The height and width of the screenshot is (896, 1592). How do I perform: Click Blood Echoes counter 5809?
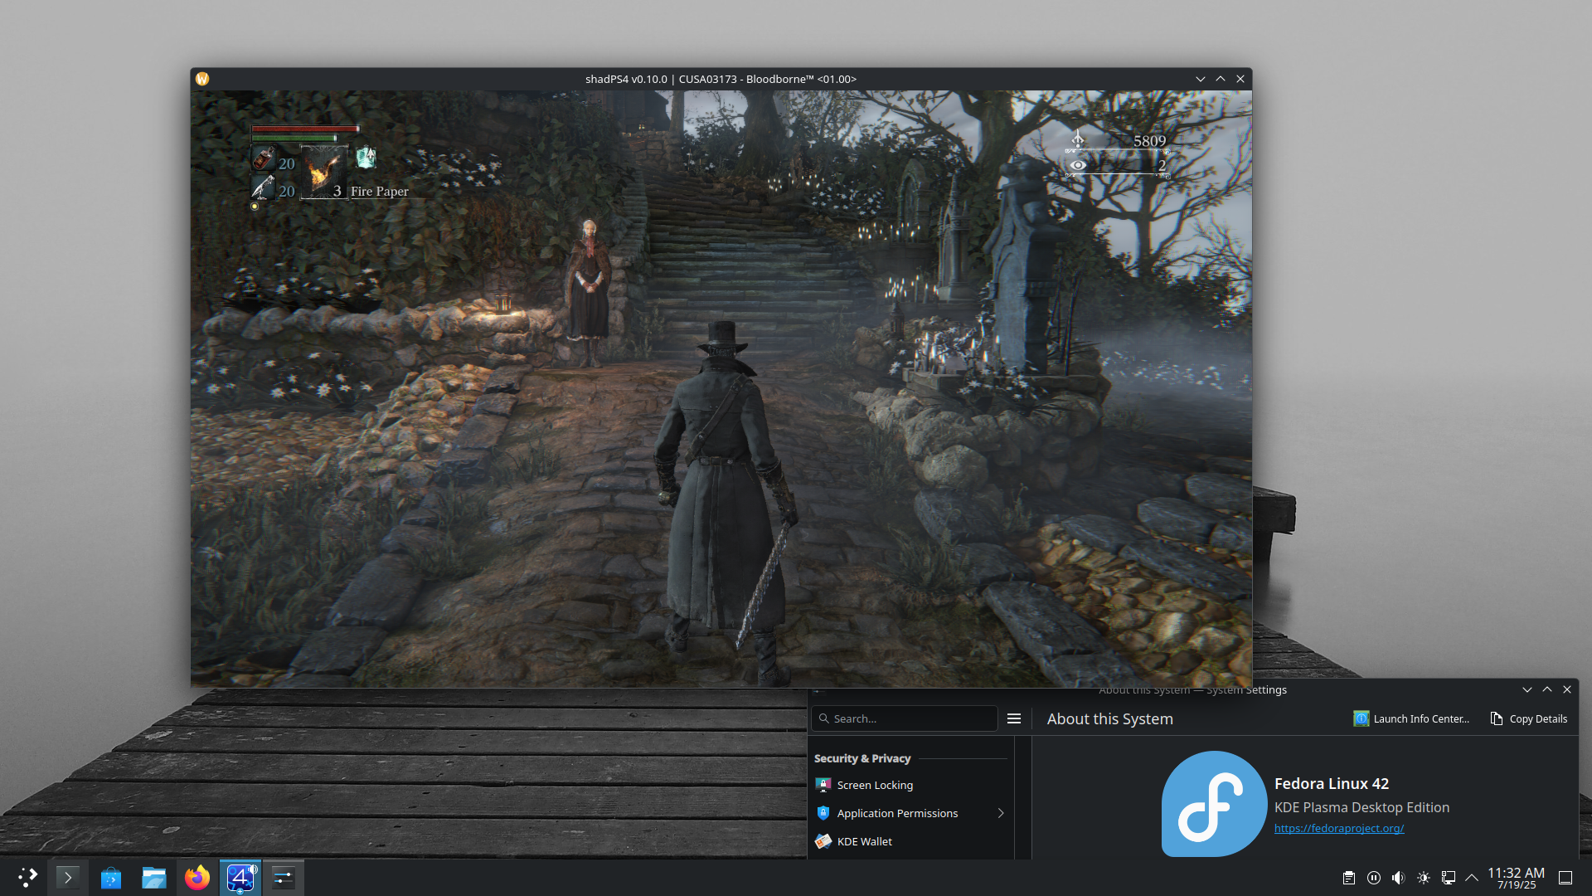coord(1149,141)
